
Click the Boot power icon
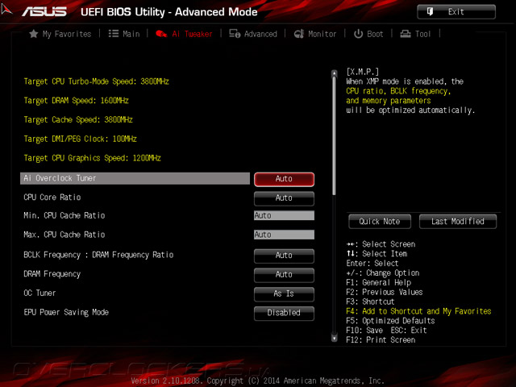(x=358, y=34)
